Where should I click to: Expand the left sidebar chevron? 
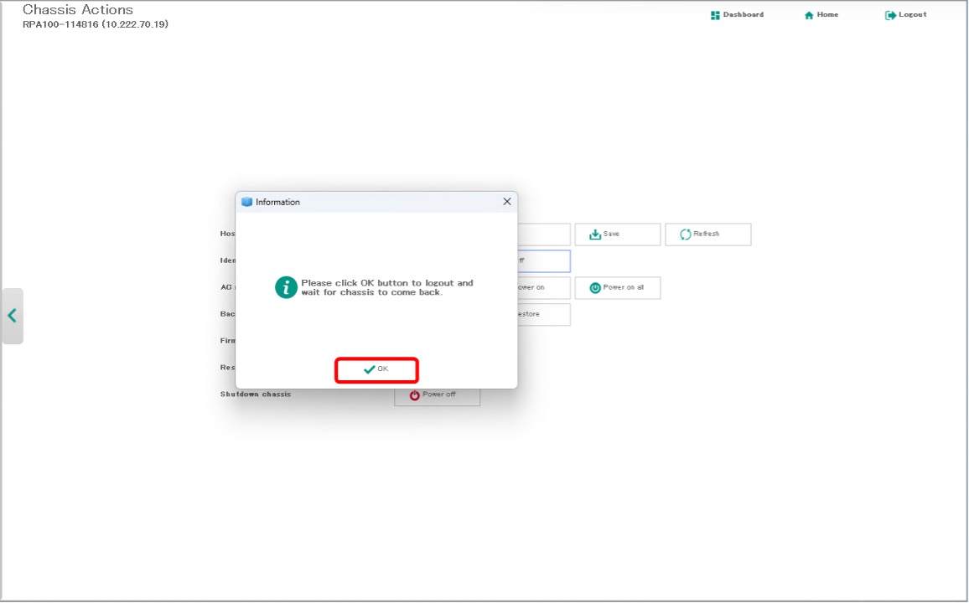coord(13,316)
